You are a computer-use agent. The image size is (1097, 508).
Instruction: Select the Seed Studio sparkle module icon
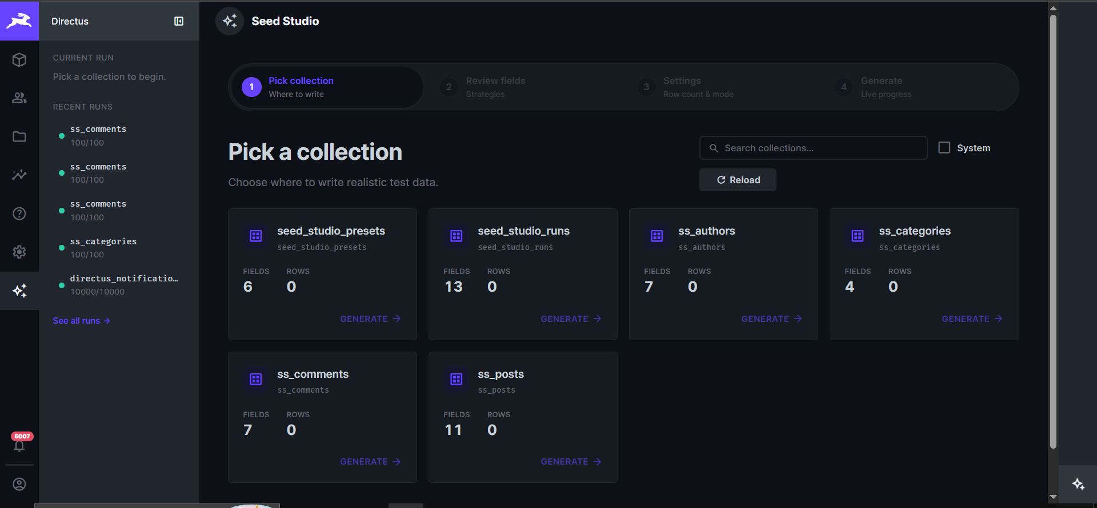point(19,291)
